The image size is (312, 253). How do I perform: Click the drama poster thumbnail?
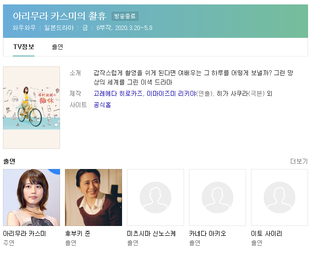point(31,108)
